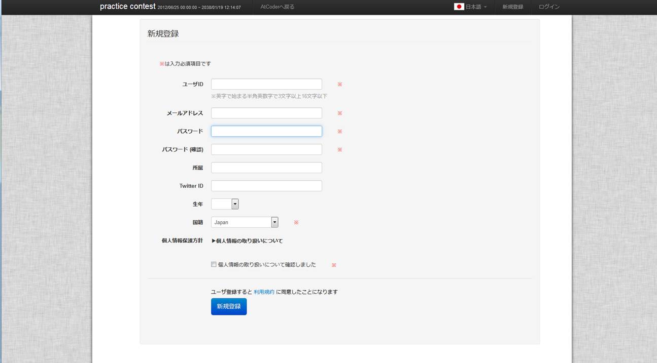Focus the Twitter ID input field
The image size is (657, 363).
[x=266, y=186]
